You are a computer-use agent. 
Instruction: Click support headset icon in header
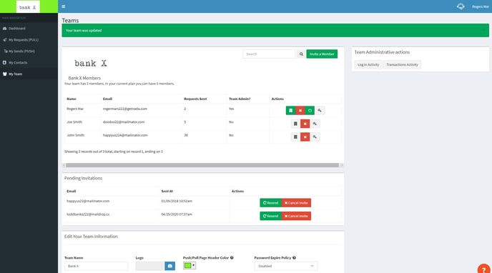(x=461, y=6)
